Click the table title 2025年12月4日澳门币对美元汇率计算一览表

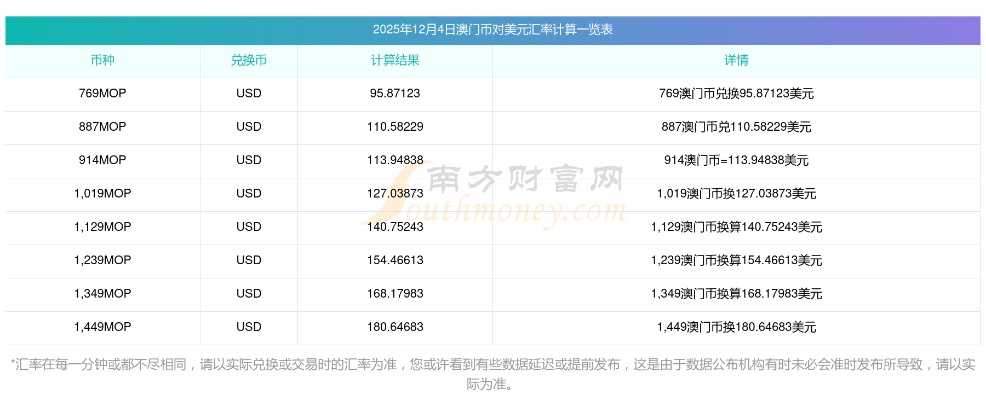[492, 30]
